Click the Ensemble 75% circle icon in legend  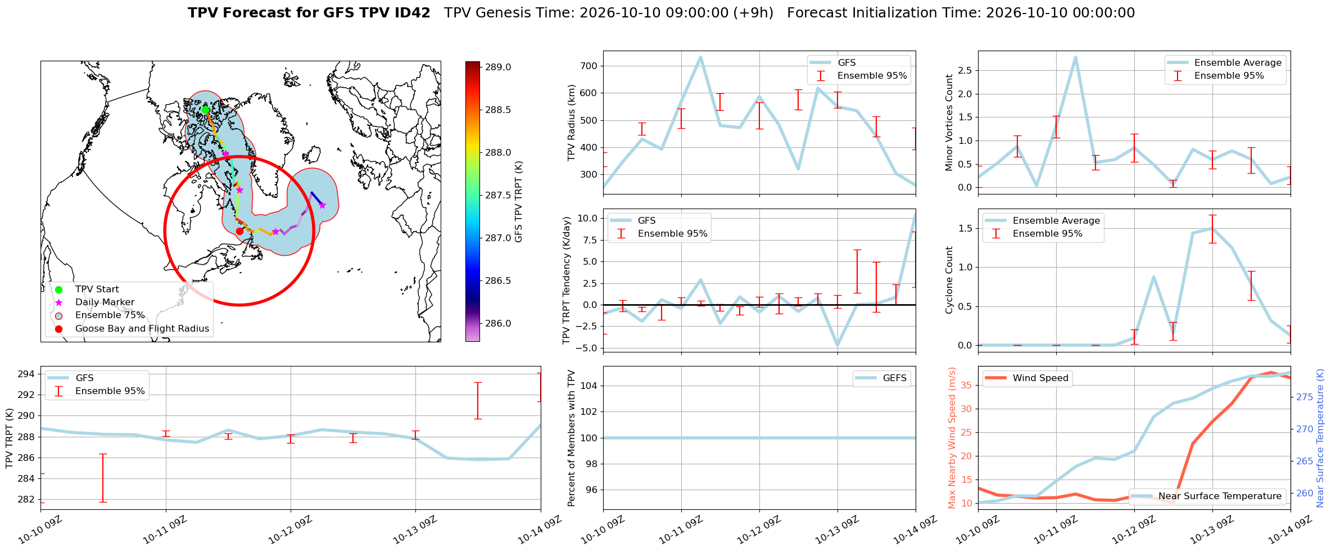click(x=58, y=315)
